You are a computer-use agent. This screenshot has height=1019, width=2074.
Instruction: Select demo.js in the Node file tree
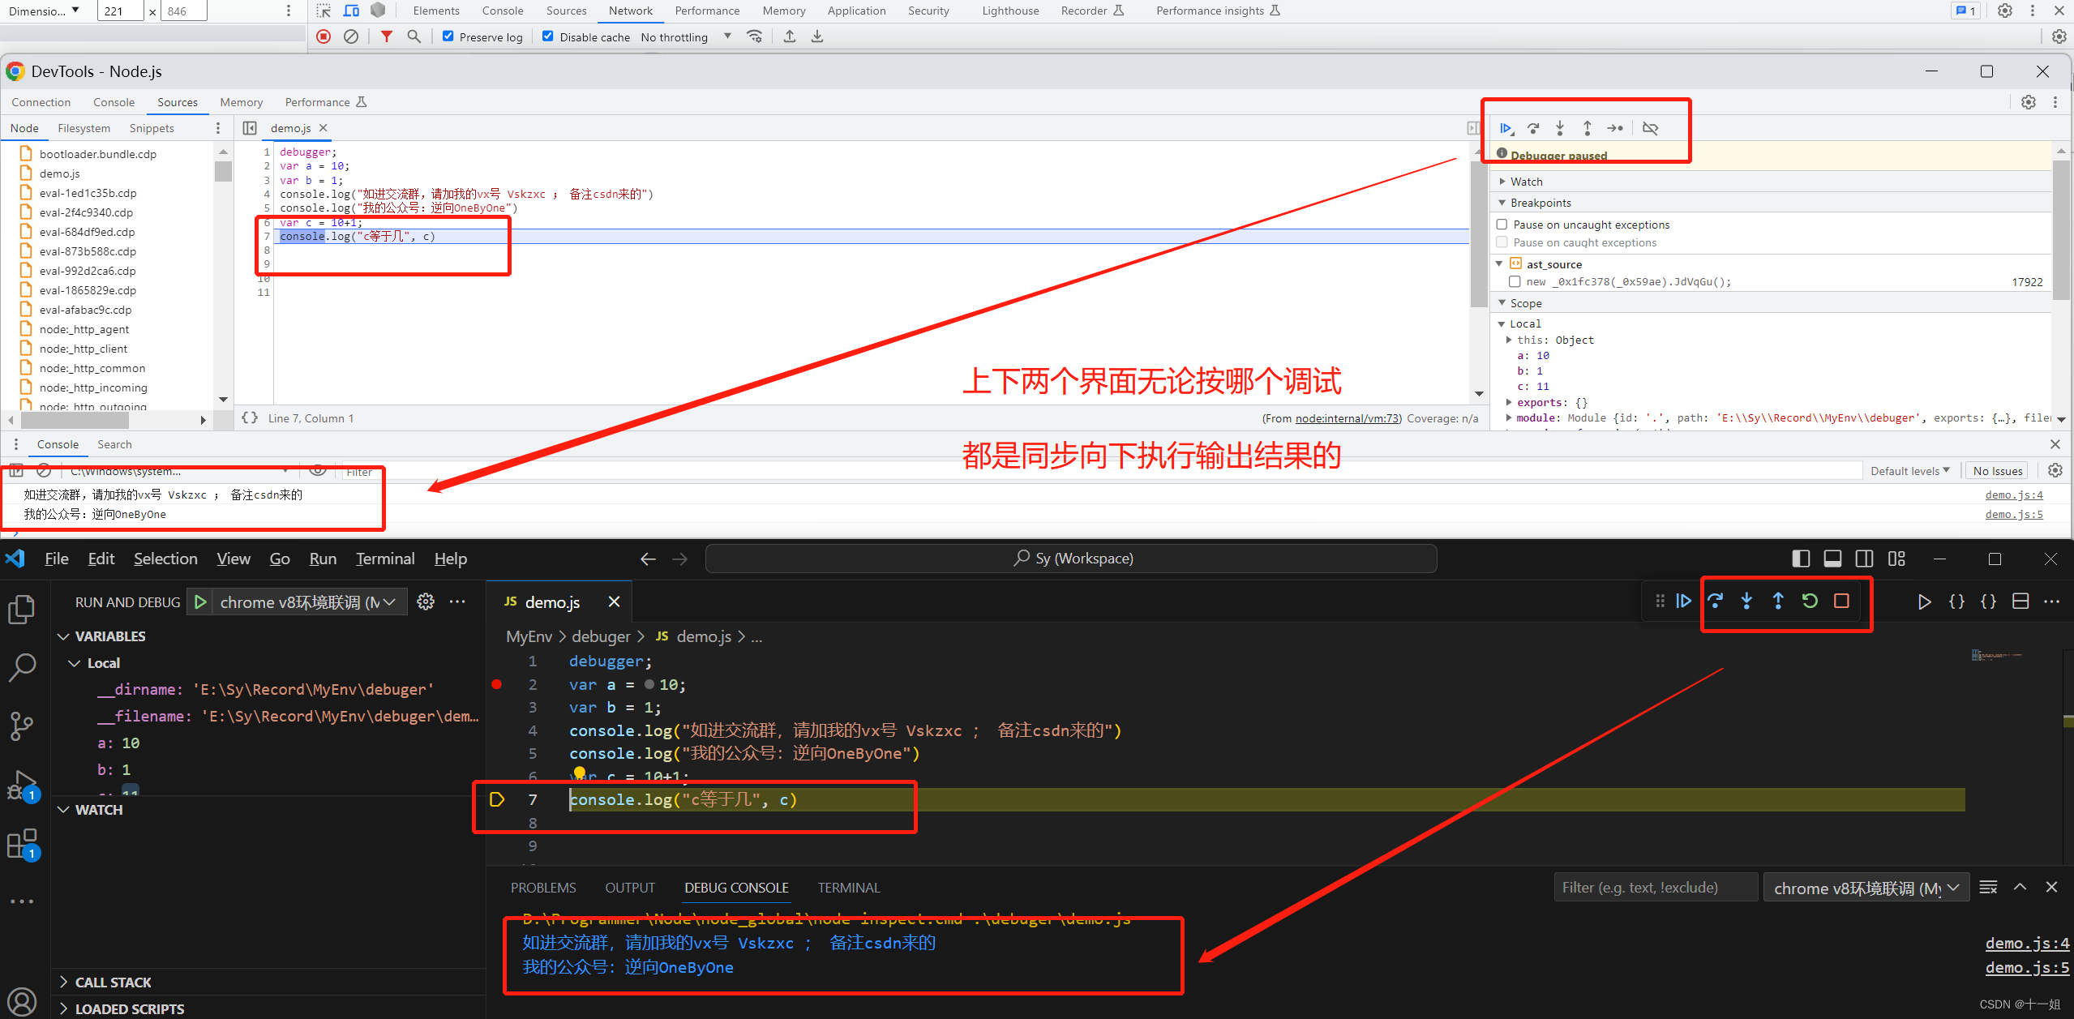pyautogui.click(x=59, y=173)
